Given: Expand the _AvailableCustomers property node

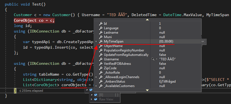Looking at the screenshot, I should 96,86.
